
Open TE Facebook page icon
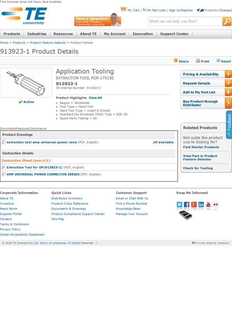pos(186,204)
